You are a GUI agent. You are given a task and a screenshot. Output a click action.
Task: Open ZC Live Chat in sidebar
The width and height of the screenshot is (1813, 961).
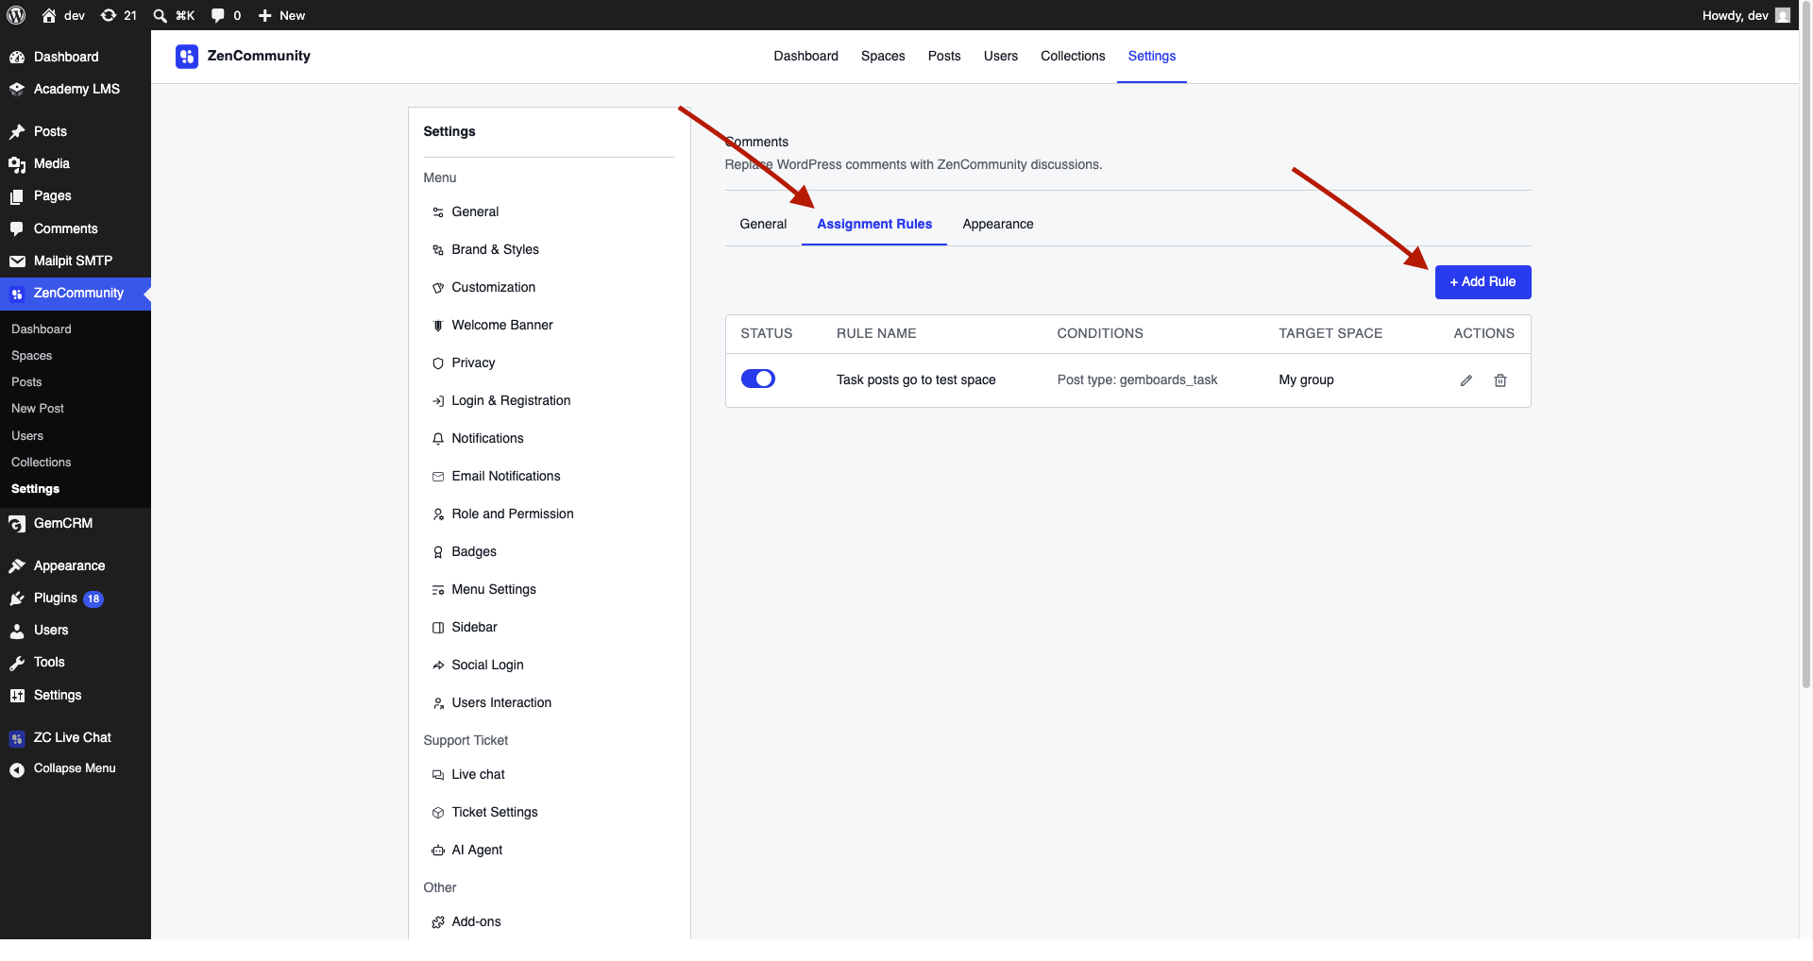76,737
